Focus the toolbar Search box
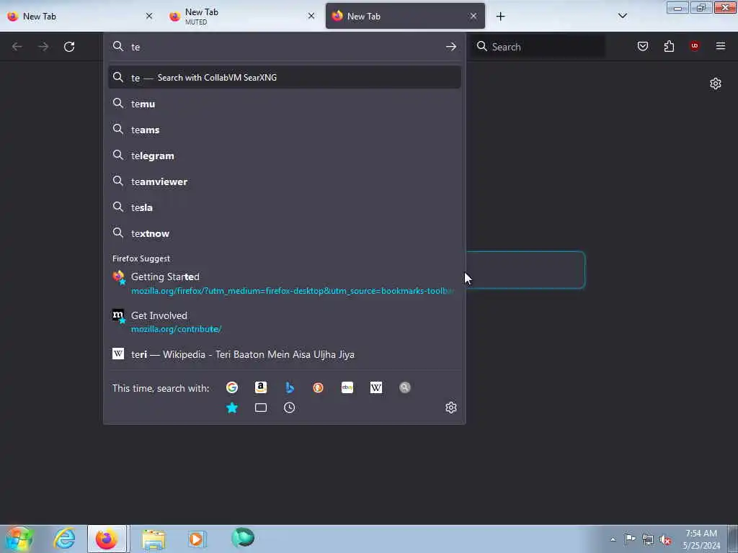The height and width of the screenshot is (553, 738). (539, 47)
